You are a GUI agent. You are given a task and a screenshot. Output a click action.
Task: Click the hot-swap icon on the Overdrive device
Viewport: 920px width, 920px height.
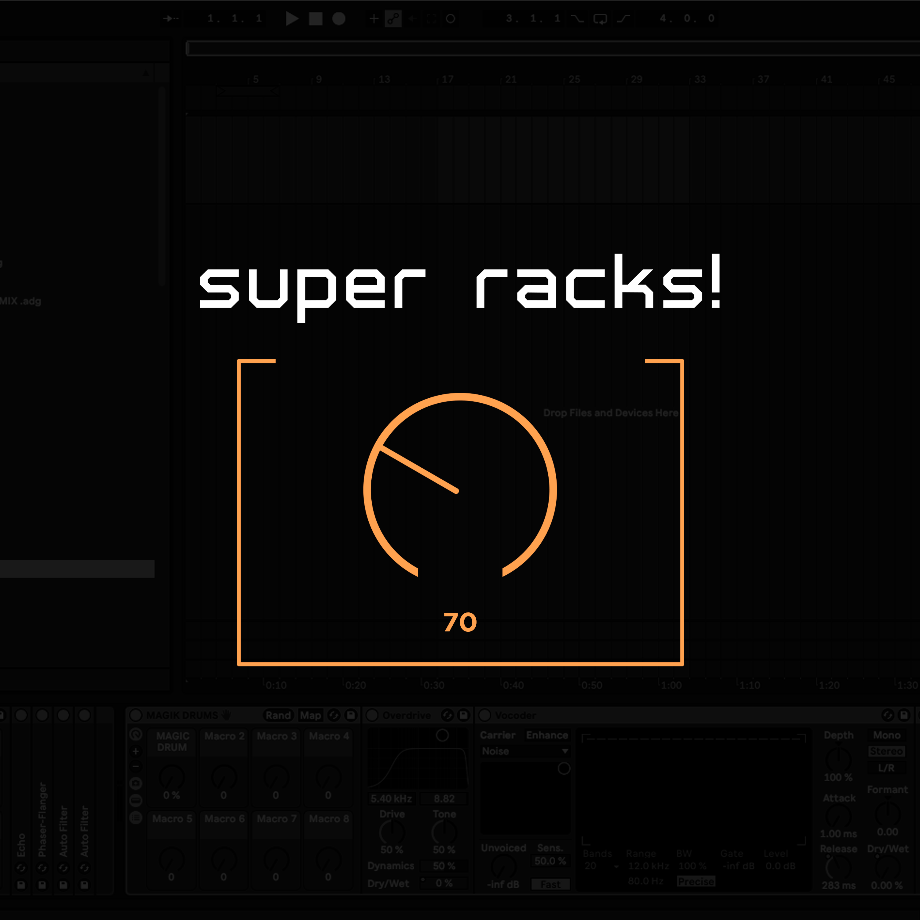tap(447, 715)
